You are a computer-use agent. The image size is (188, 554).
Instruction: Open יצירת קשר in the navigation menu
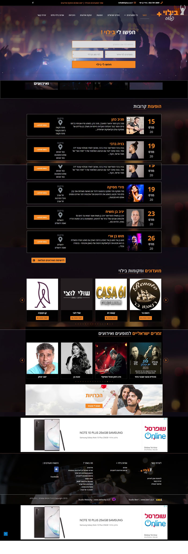pos(42,15)
